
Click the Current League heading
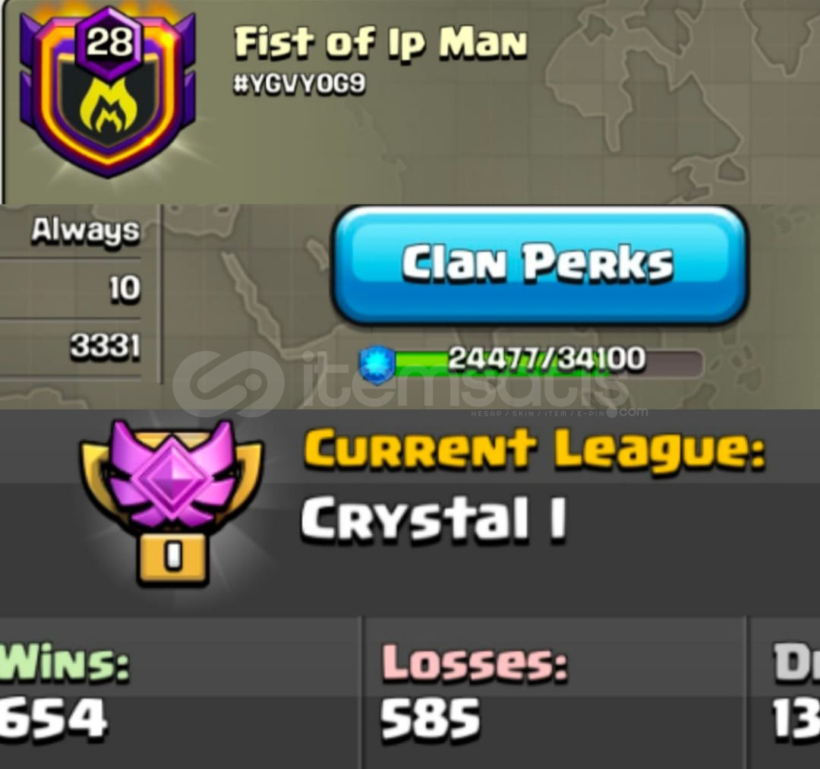tap(534, 448)
